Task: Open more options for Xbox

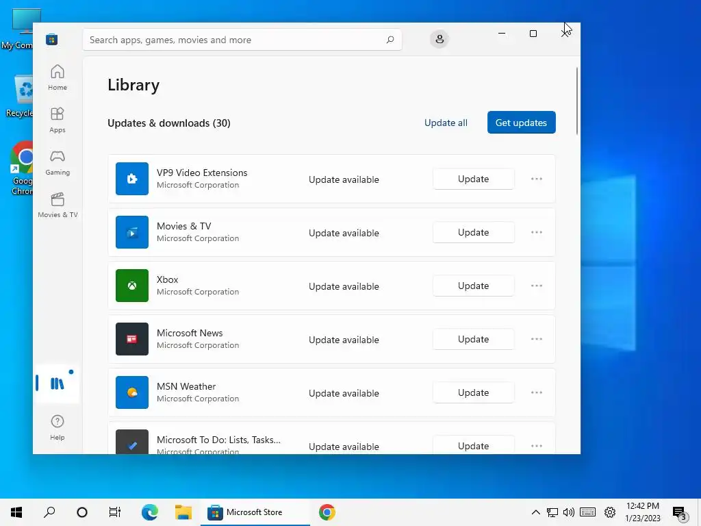Action: tap(537, 286)
